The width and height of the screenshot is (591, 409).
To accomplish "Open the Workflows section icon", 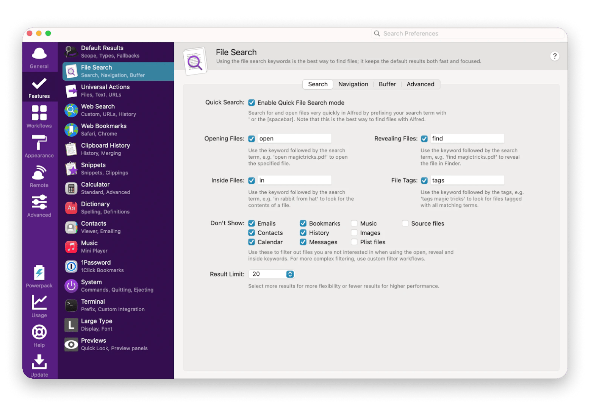I will pyautogui.click(x=39, y=113).
